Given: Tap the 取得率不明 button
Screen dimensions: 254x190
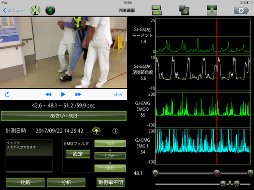Looking at the screenshot, I should click(x=110, y=182).
